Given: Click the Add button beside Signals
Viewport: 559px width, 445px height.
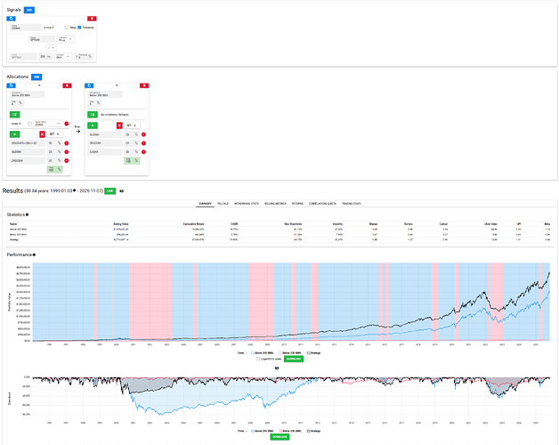Looking at the screenshot, I should 29,10.
